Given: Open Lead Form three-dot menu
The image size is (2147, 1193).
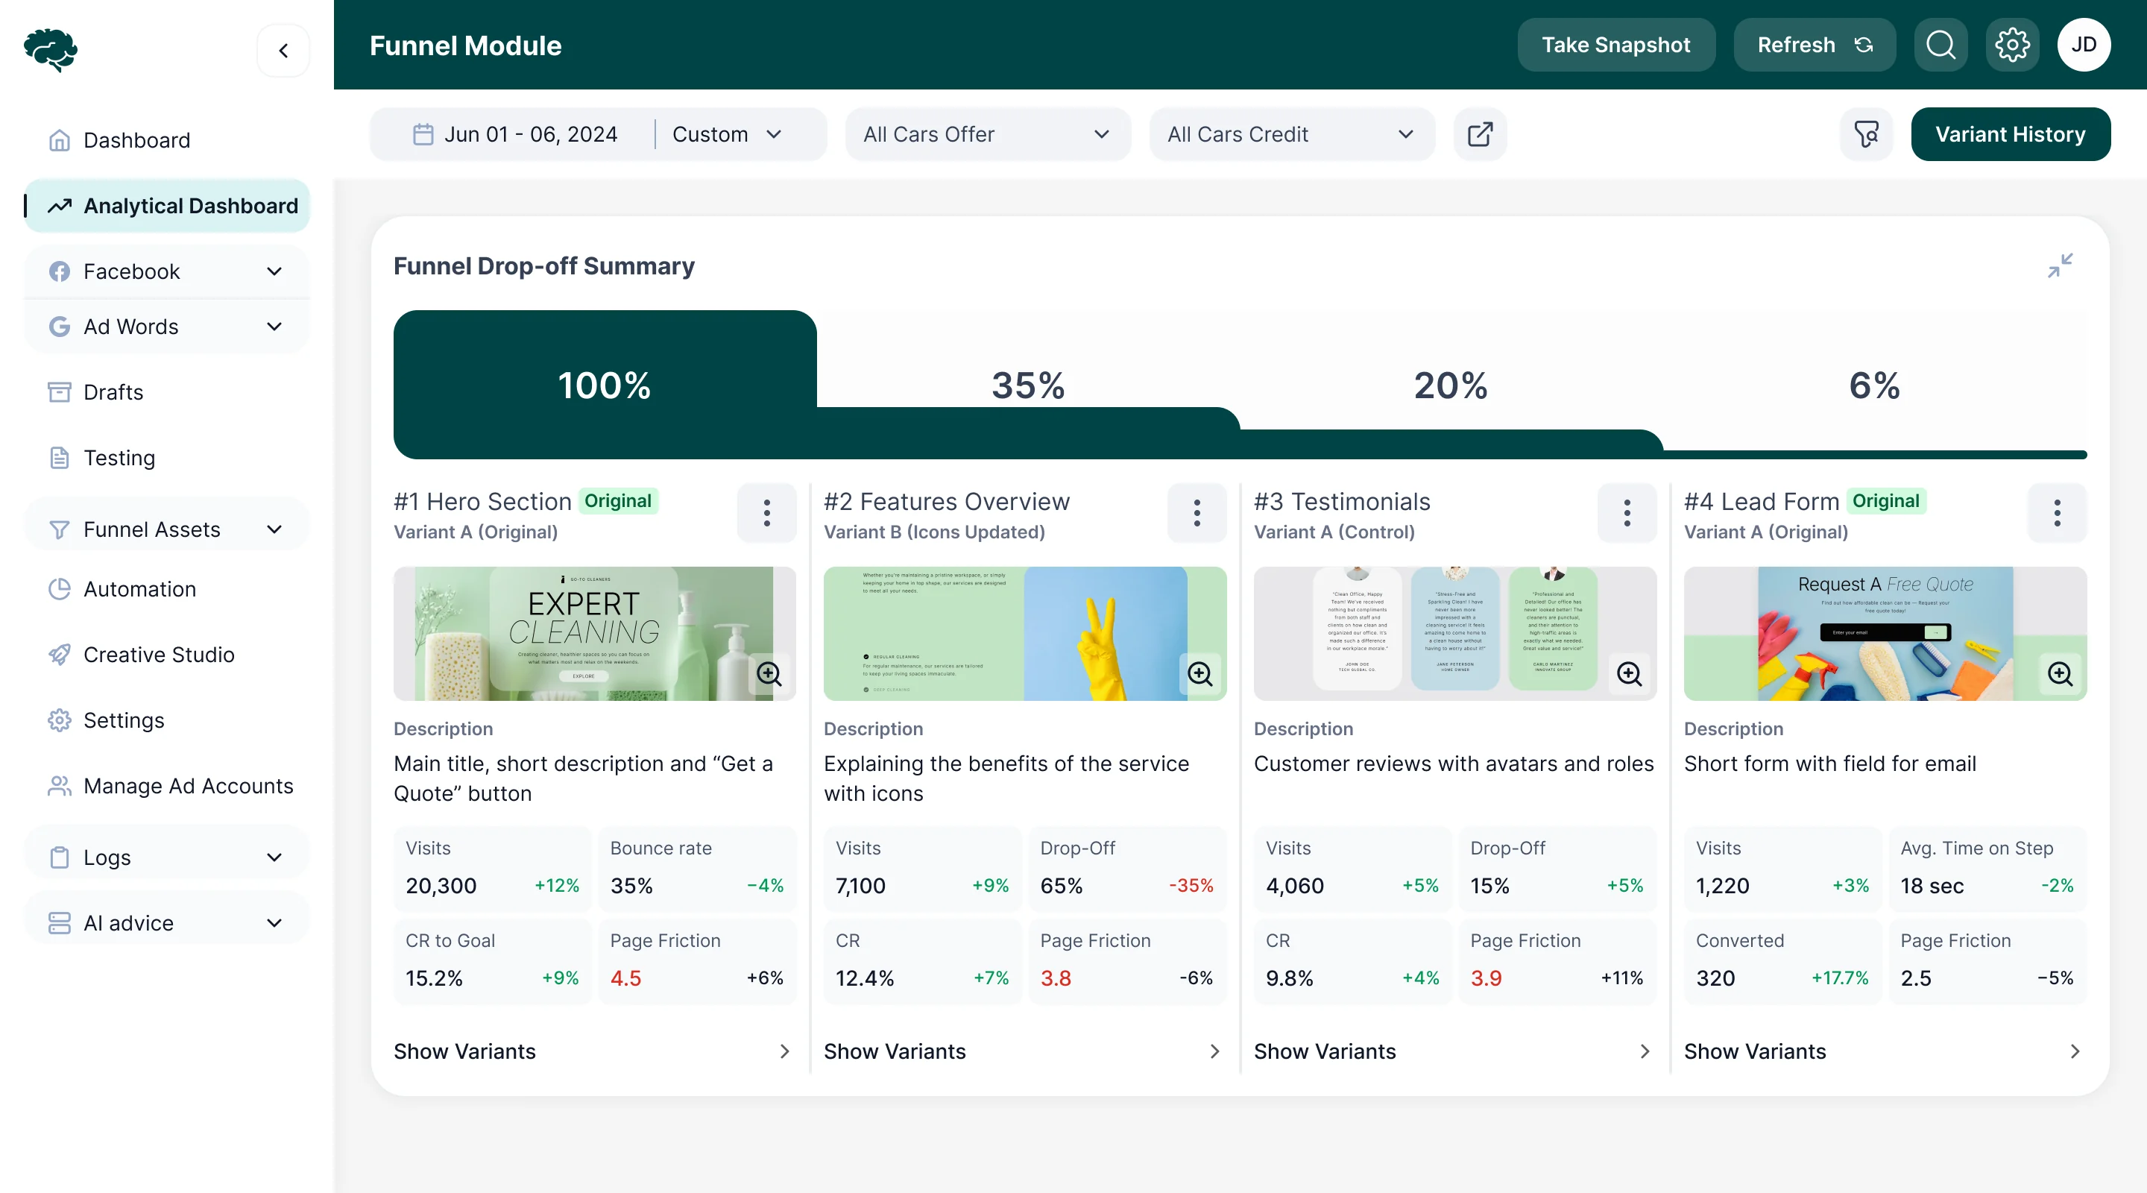Looking at the screenshot, I should tap(2057, 513).
